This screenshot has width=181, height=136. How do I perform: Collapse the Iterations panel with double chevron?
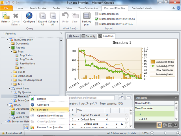point(175,97)
